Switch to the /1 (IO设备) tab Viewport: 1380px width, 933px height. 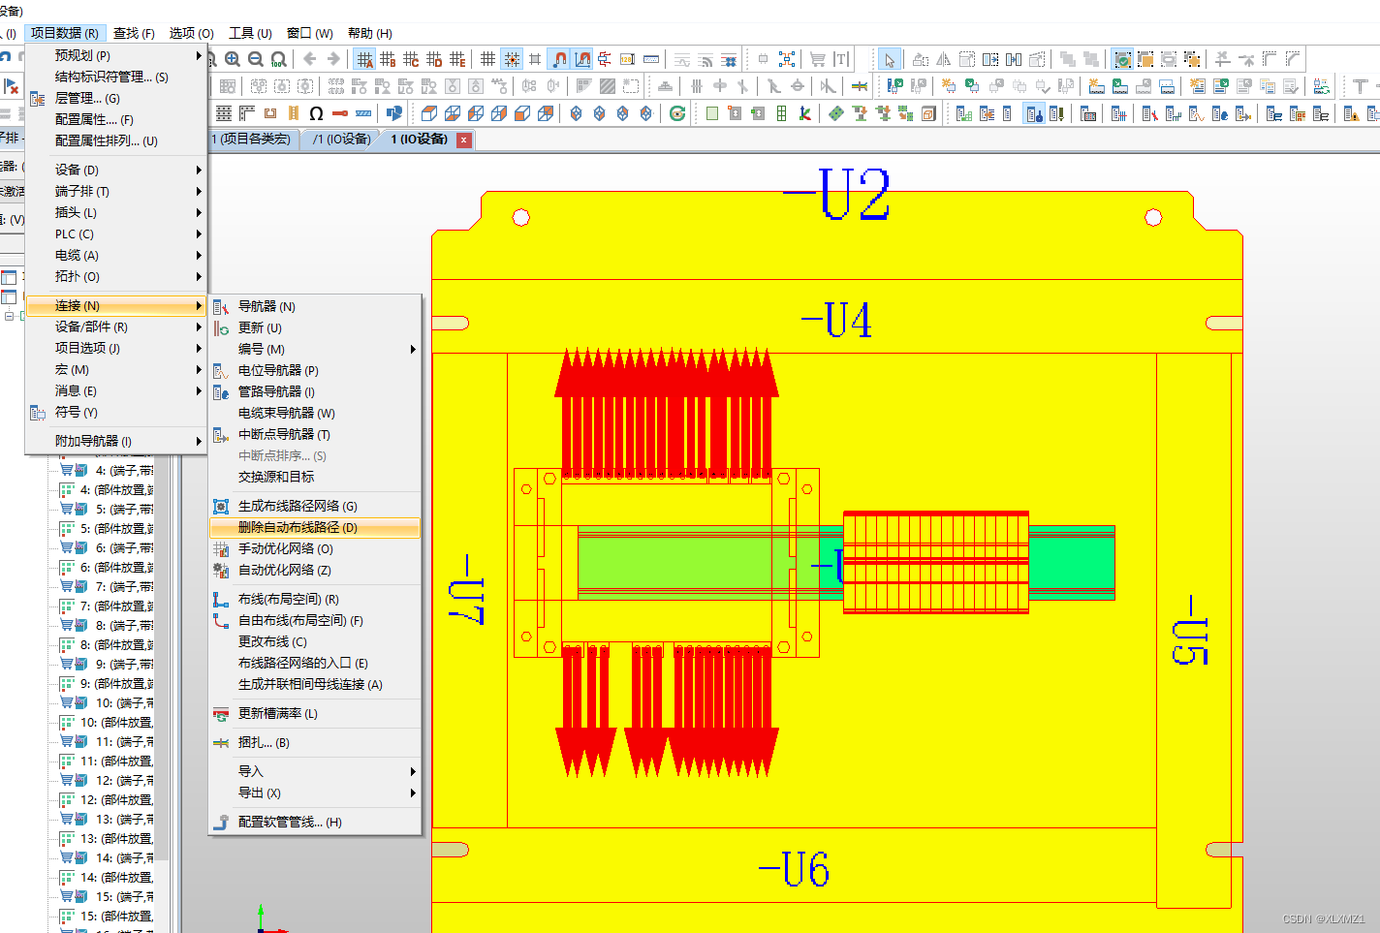[341, 140]
